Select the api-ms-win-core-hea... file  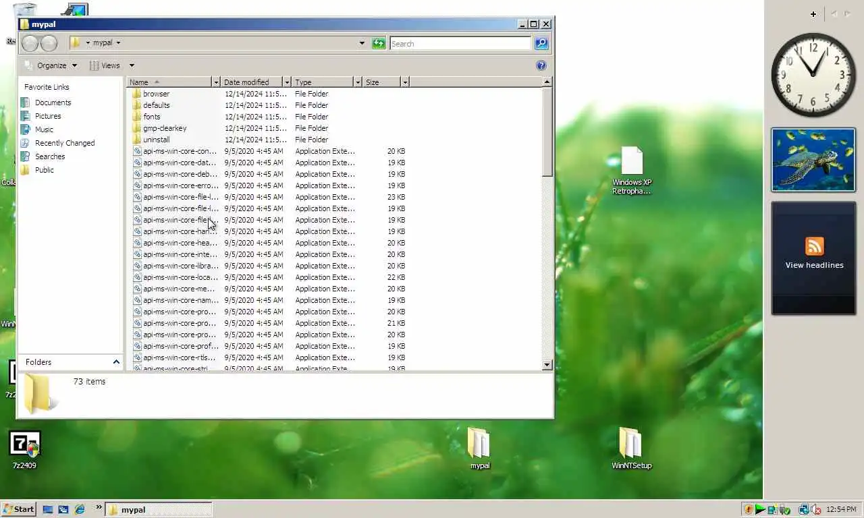[x=175, y=243]
